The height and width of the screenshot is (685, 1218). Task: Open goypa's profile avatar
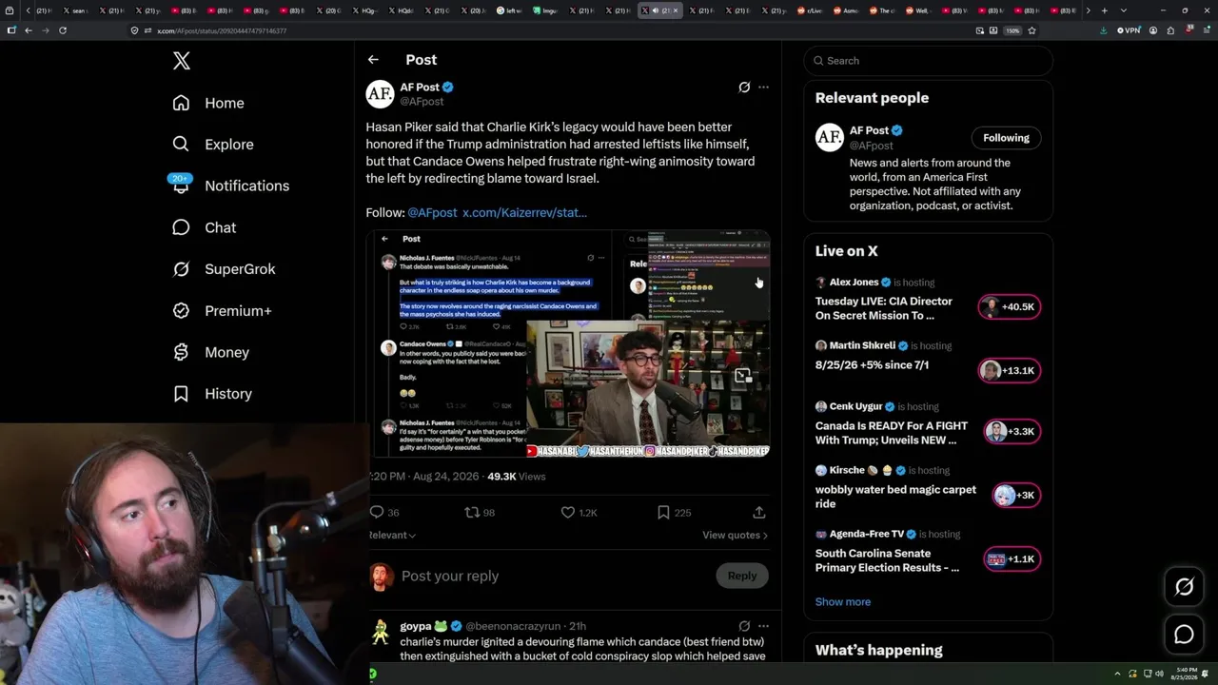point(380,632)
